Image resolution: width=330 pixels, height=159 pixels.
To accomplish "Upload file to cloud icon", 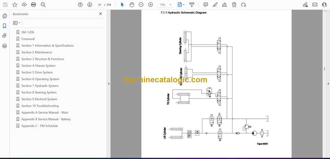I will pos(24,5).
